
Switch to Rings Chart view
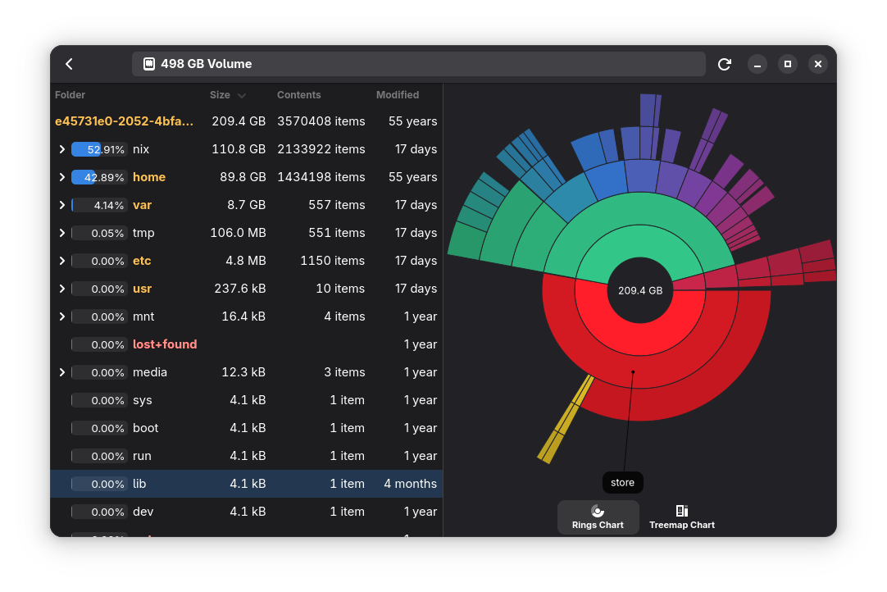tap(598, 517)
